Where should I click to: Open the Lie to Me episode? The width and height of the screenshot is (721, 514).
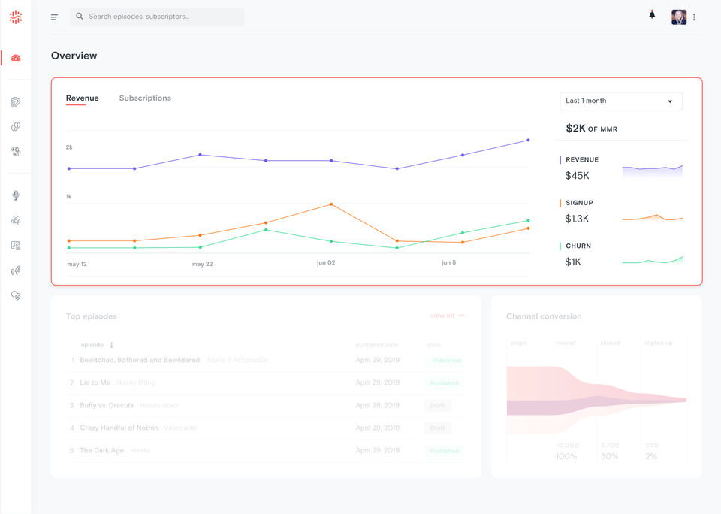click(95, 382)
